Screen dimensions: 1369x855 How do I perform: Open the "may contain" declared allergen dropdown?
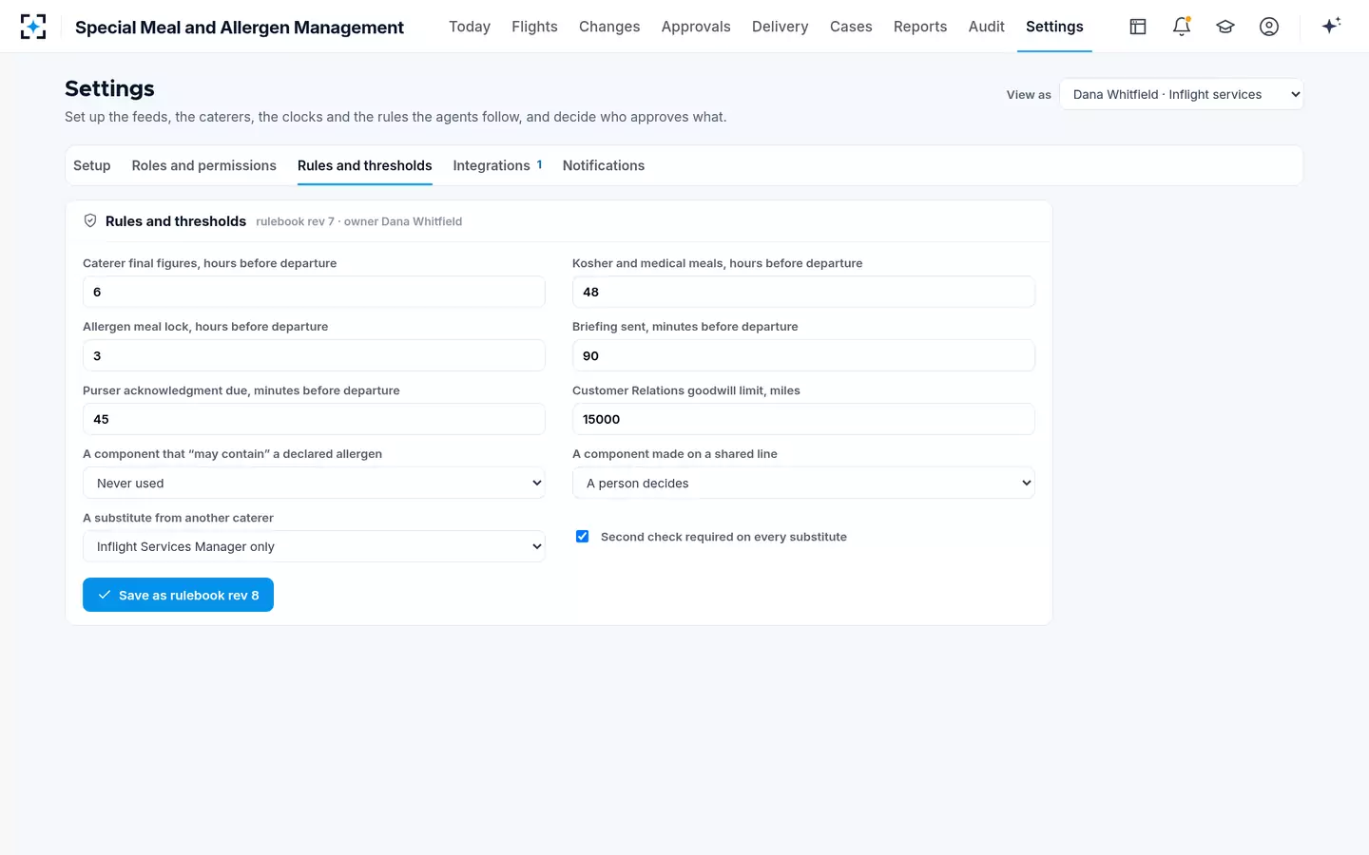pos(314,483)
